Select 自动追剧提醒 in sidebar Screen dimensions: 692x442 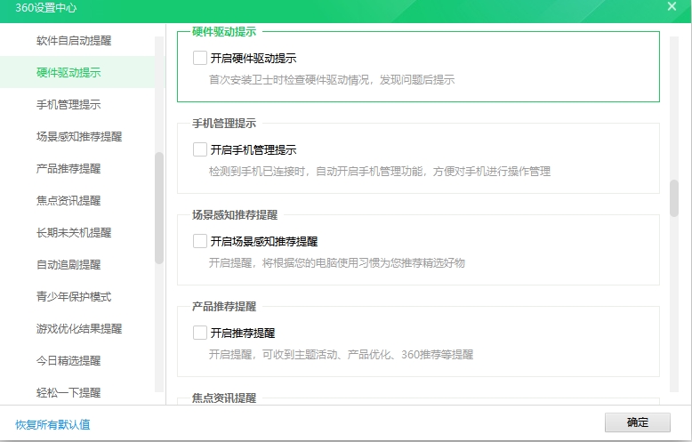tap(68, 265)
